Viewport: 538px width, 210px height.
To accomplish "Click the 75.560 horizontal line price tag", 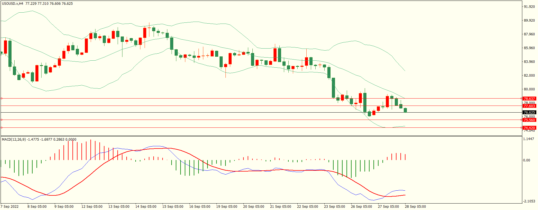I will [x=529, y=120].
